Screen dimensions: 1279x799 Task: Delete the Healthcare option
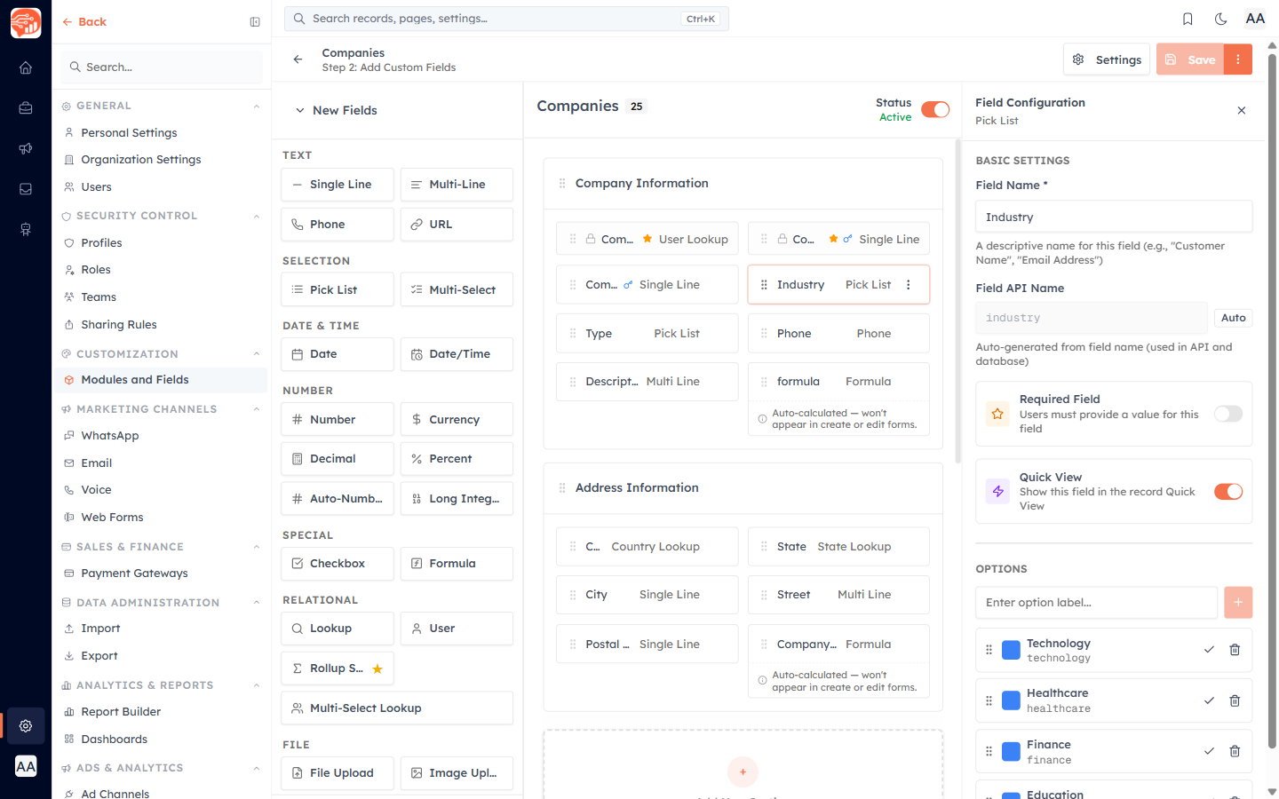pyautogui.click(x=1235, y=700)
